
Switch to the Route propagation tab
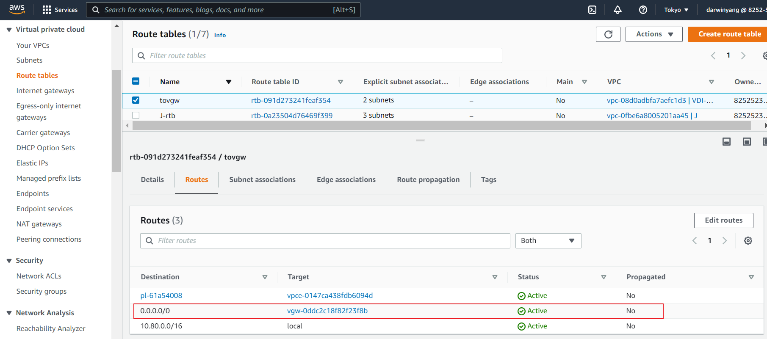coord(428,179)
